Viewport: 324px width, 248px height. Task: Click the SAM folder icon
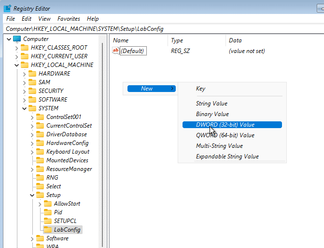(x=32, y=82)
